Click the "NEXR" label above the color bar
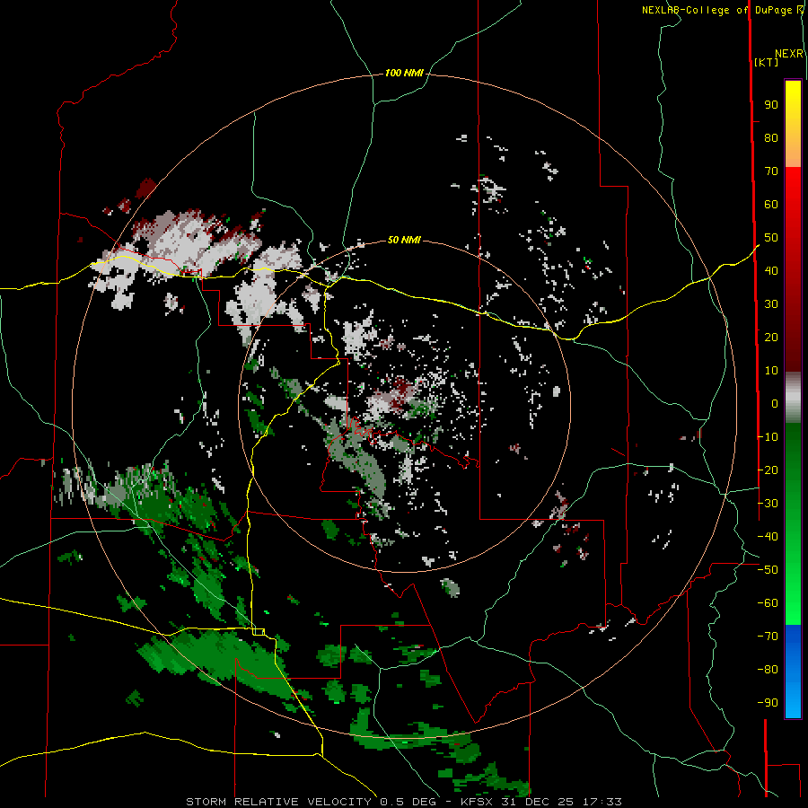Screen dimensions: 808x808 click(788, 54)
